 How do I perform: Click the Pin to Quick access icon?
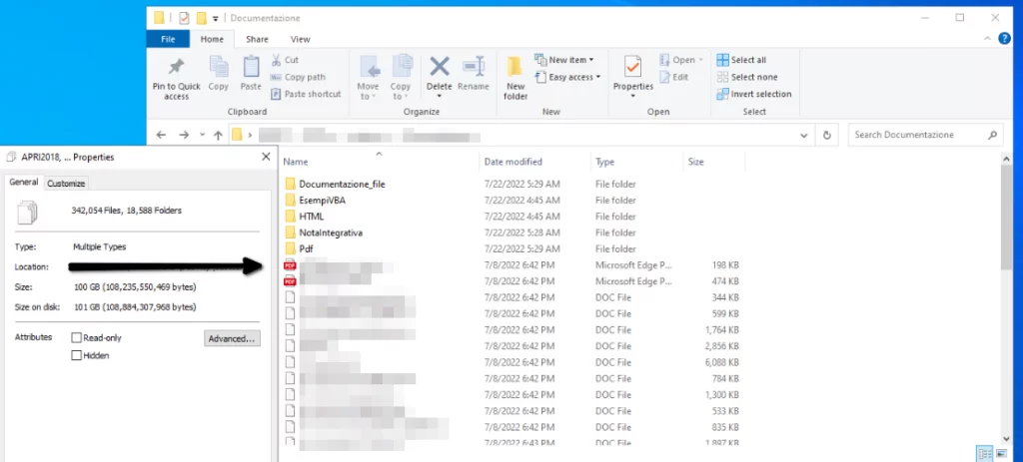click(176, 68)
